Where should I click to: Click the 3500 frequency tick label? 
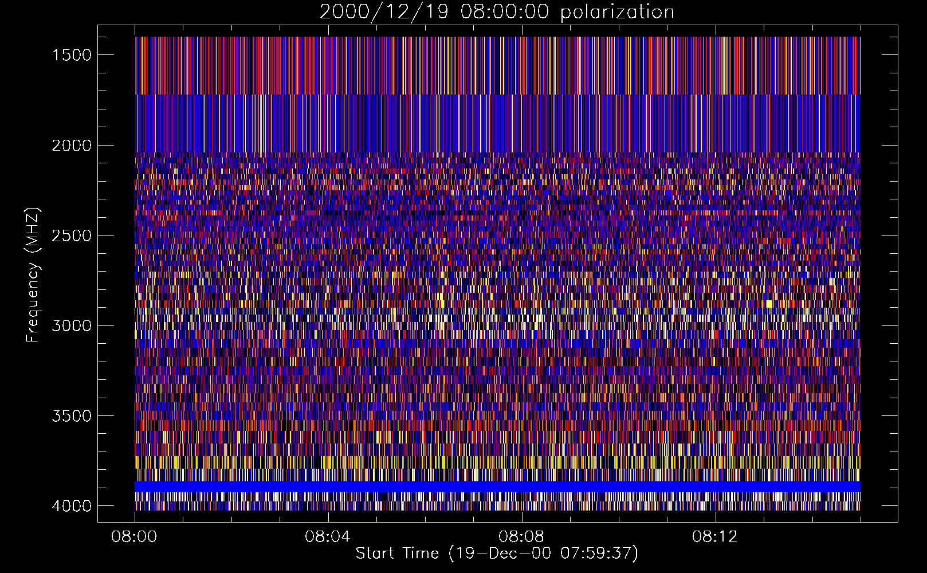[x=72, y=416]
